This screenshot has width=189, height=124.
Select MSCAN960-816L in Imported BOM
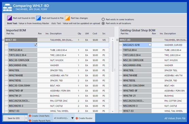(x=22, y=65)
